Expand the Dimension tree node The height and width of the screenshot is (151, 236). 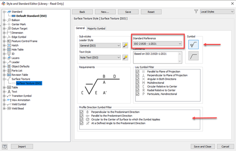(x=4, y=33)
